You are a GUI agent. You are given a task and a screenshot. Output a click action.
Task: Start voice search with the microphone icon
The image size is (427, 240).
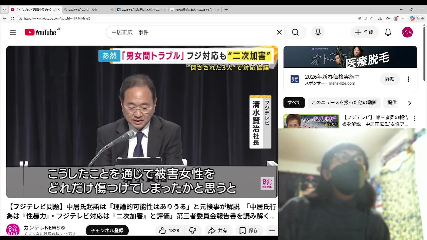click(318, 32)
